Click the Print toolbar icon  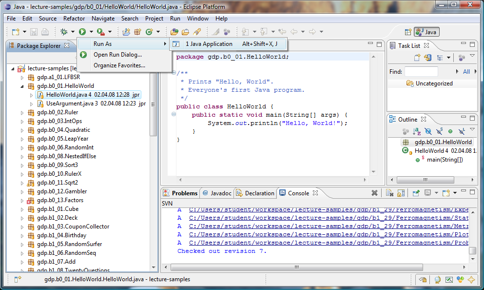[45, 32]
